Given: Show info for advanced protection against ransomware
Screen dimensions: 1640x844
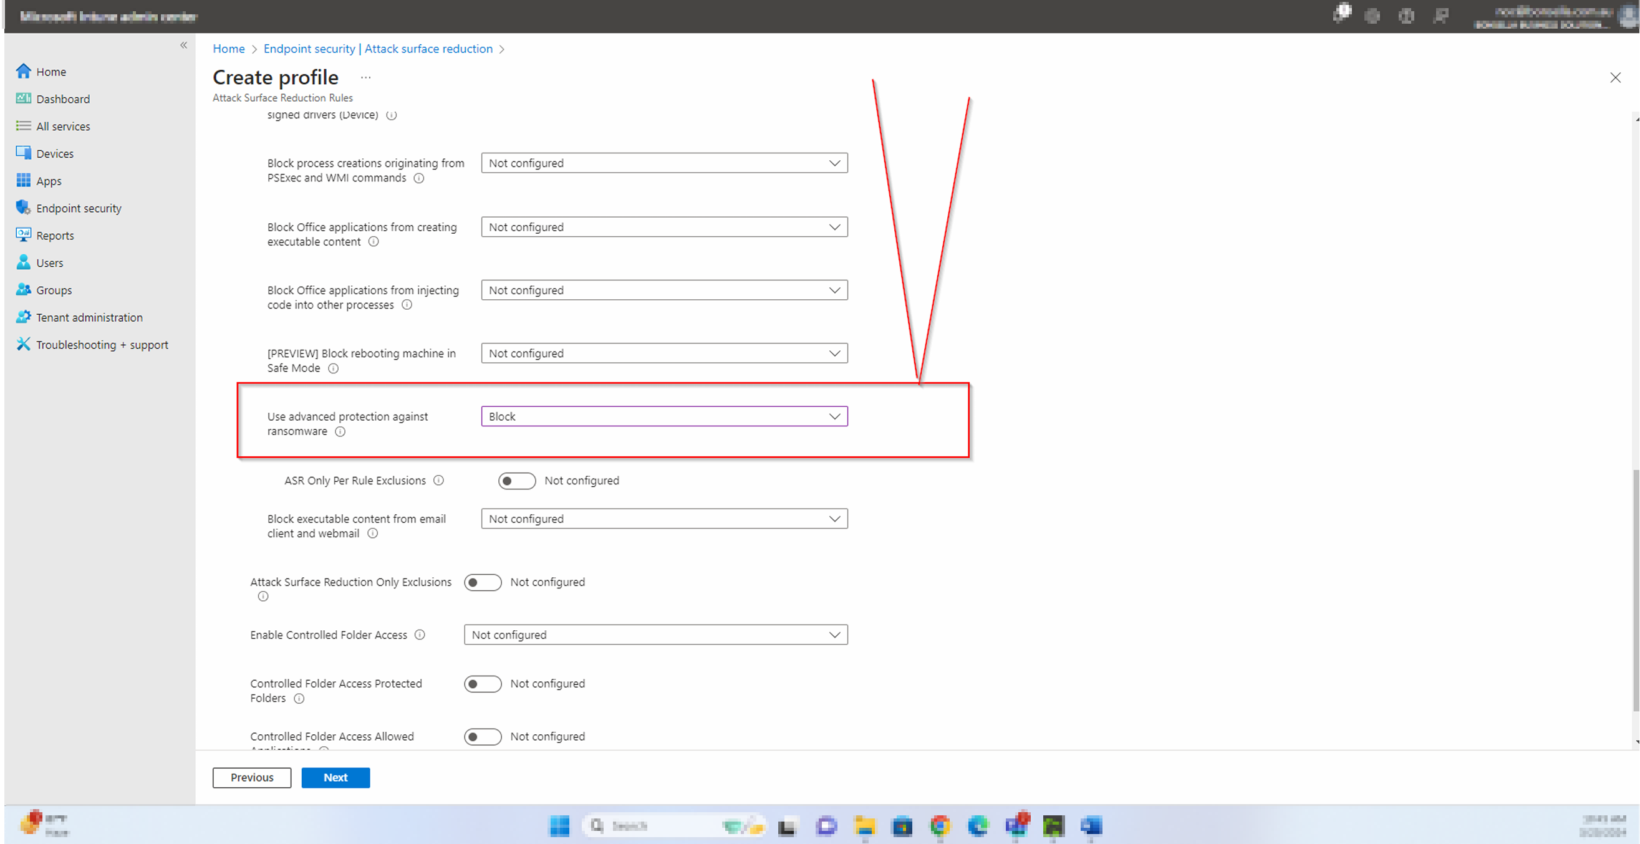Looking at the screenshot, I should (340, 431).
